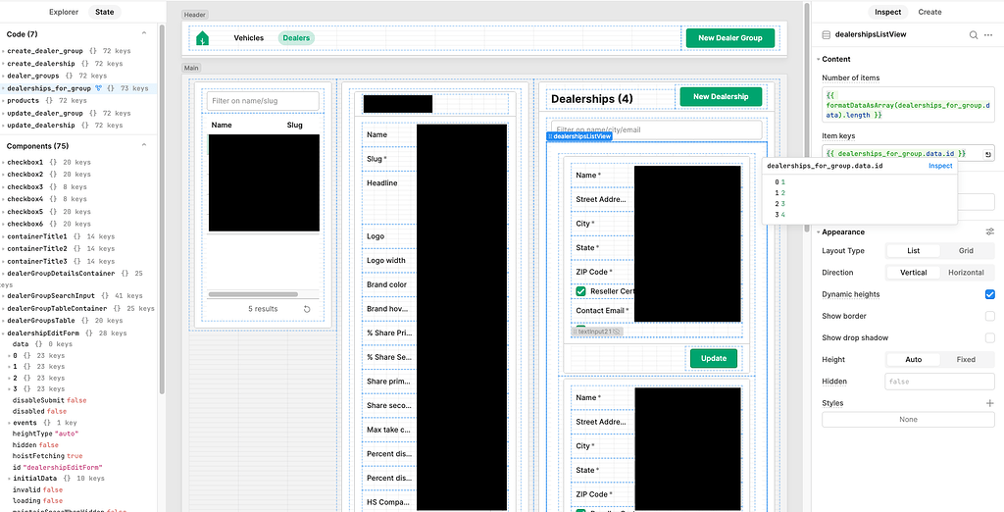
Task: Click the Filter on name/slug input field
Action: click(263, 101)
